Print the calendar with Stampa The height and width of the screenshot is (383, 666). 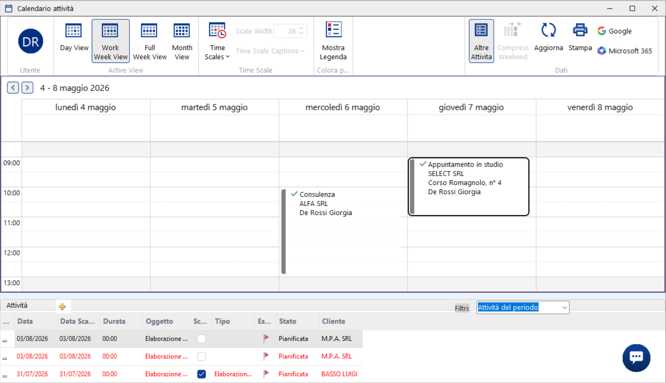(580, 37)
